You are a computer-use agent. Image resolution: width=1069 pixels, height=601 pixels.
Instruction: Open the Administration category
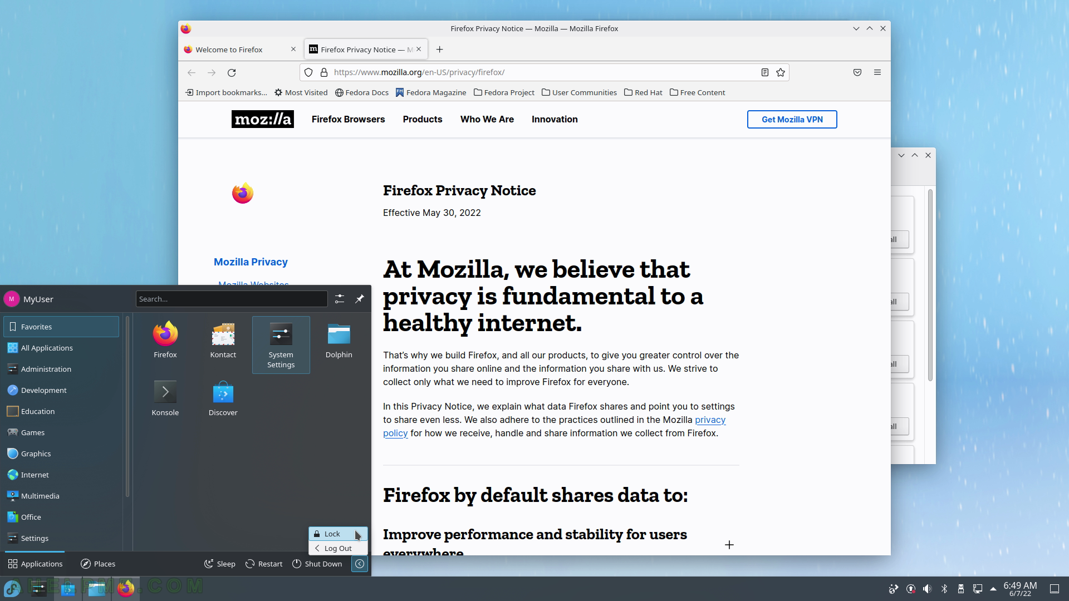[61, 369]
